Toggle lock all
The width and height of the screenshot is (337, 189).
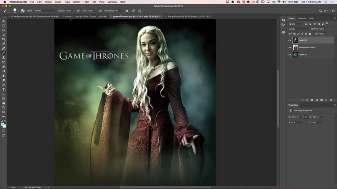point(310,34)
